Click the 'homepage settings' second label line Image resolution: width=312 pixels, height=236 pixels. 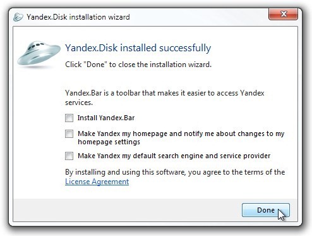coord(109,142)
